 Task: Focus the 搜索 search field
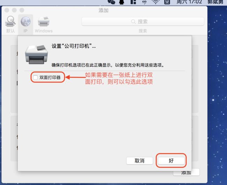(143, 22)
